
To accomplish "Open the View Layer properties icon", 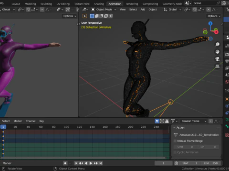I will tap(227, 68).
